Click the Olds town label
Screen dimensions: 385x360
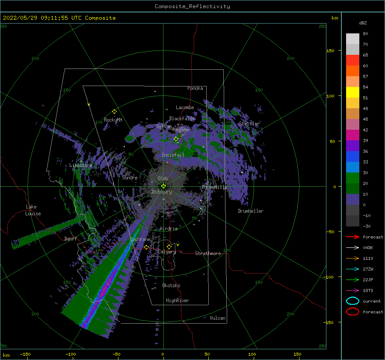(163, 179)
